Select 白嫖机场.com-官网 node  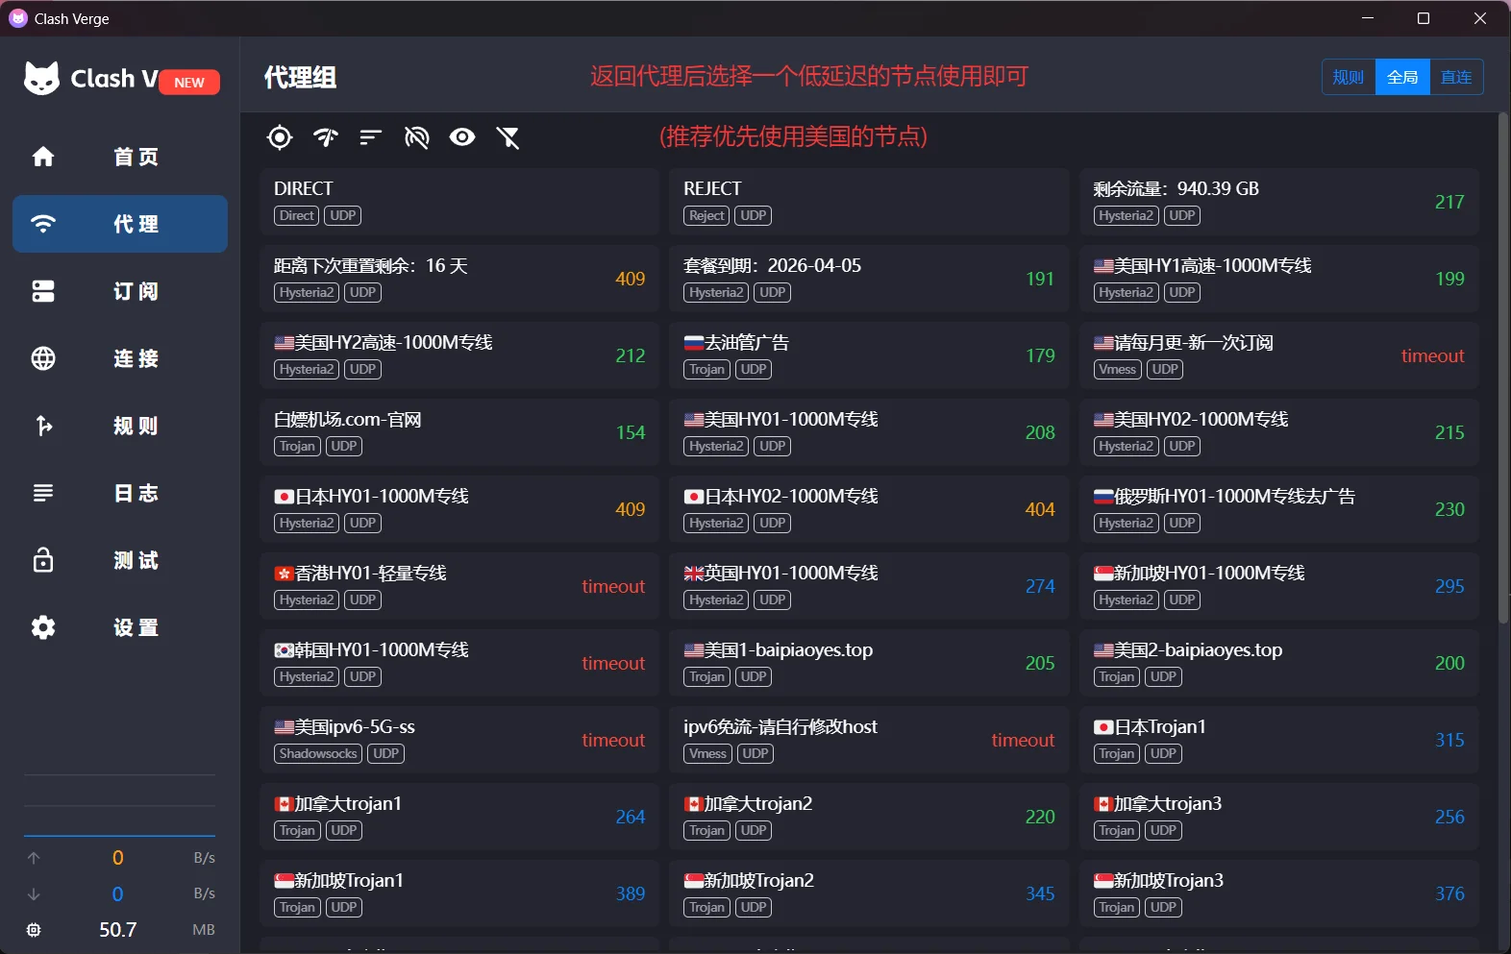pos(459,432)
